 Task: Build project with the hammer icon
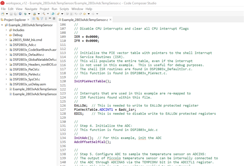coord(44,14)
